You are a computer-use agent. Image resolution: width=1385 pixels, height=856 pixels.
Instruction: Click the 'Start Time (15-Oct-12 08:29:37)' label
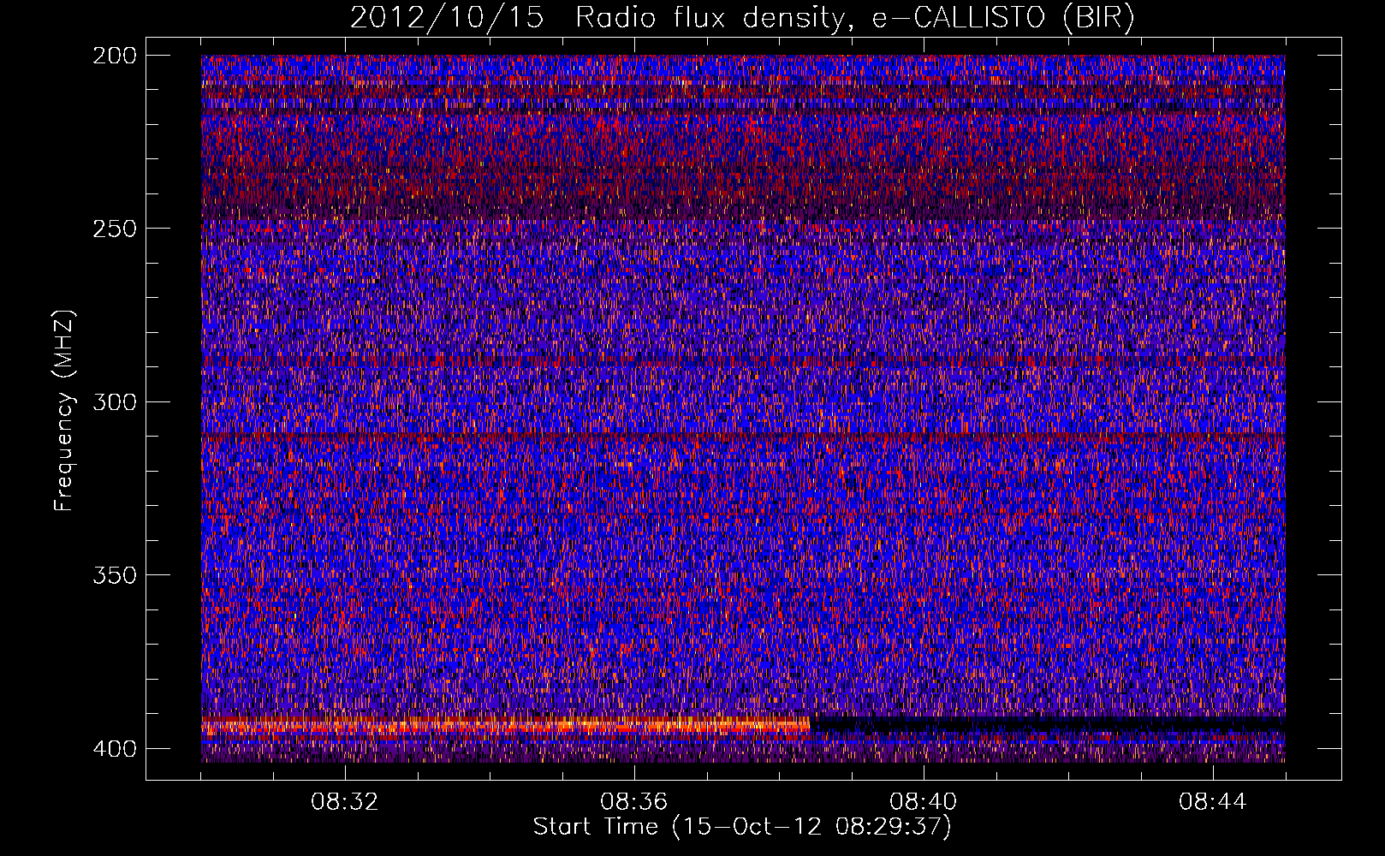click(x=742, y=827)
